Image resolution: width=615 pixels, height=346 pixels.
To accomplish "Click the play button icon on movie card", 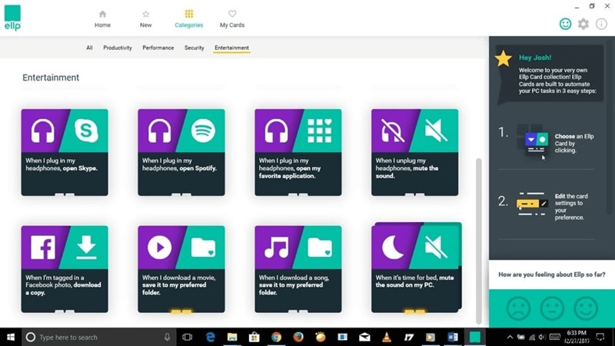I will pos(159,247).
